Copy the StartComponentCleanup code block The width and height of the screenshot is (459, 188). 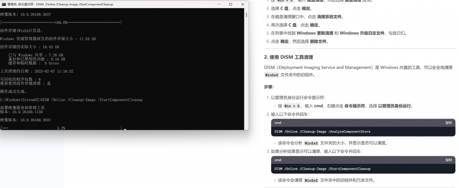click(x=448, y=160)
